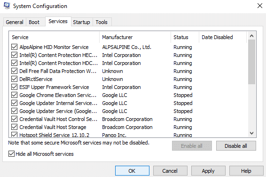Sort by the Service column header
Screen dimensions: 266x177
click(x=54, y=37)
